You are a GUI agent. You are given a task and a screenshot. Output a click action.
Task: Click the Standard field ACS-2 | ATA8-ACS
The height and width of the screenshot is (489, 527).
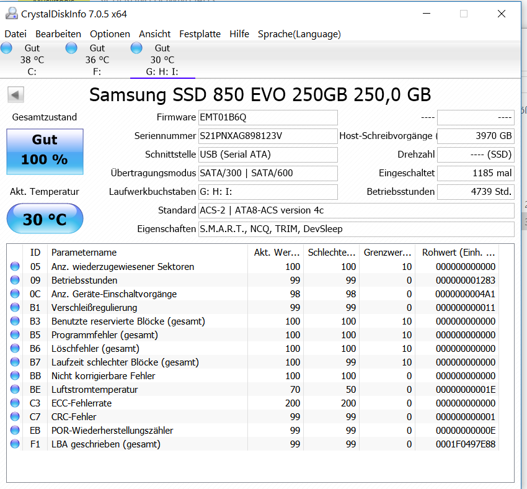(x=356, y=210)
